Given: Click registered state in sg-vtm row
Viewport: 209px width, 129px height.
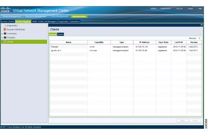Looking at the screenshot, I should [162, 51].
